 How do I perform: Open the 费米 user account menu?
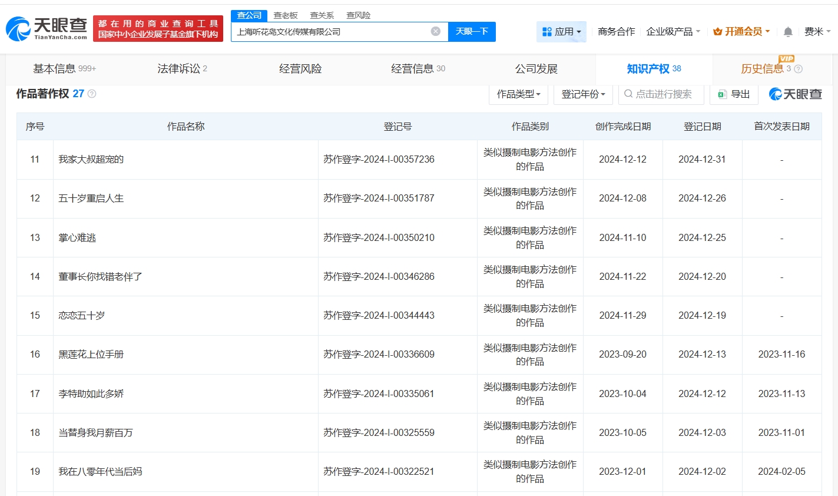coord(817,32)
